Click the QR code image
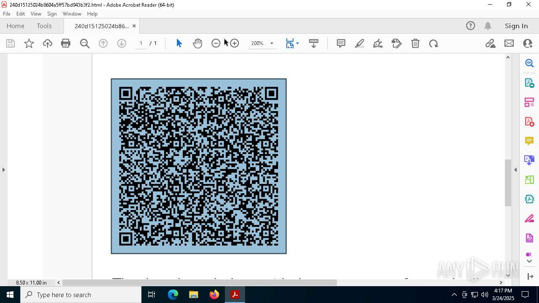Viewport: 539px width, 303px height. click(199, 166)
